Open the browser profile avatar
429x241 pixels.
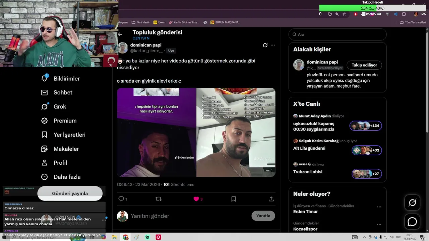[x=416, y=14]
